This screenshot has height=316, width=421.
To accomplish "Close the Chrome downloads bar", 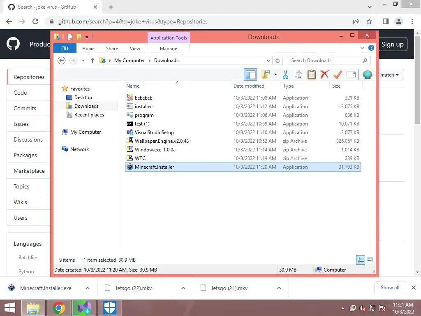I will click(414, 288).
